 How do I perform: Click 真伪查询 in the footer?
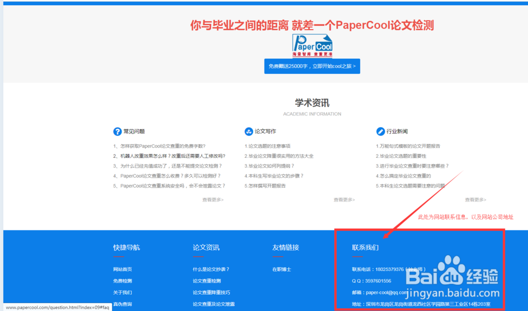(x=122, y=304)
